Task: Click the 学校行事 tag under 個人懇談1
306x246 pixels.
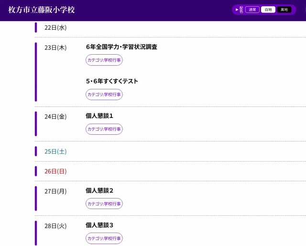Action: tap(104, 129)
